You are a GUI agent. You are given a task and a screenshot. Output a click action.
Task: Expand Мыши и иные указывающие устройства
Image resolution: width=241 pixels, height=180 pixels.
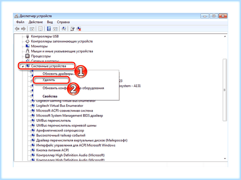22,51
